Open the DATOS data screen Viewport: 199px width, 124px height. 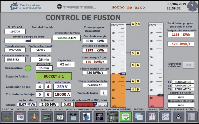tap(20, 117)
